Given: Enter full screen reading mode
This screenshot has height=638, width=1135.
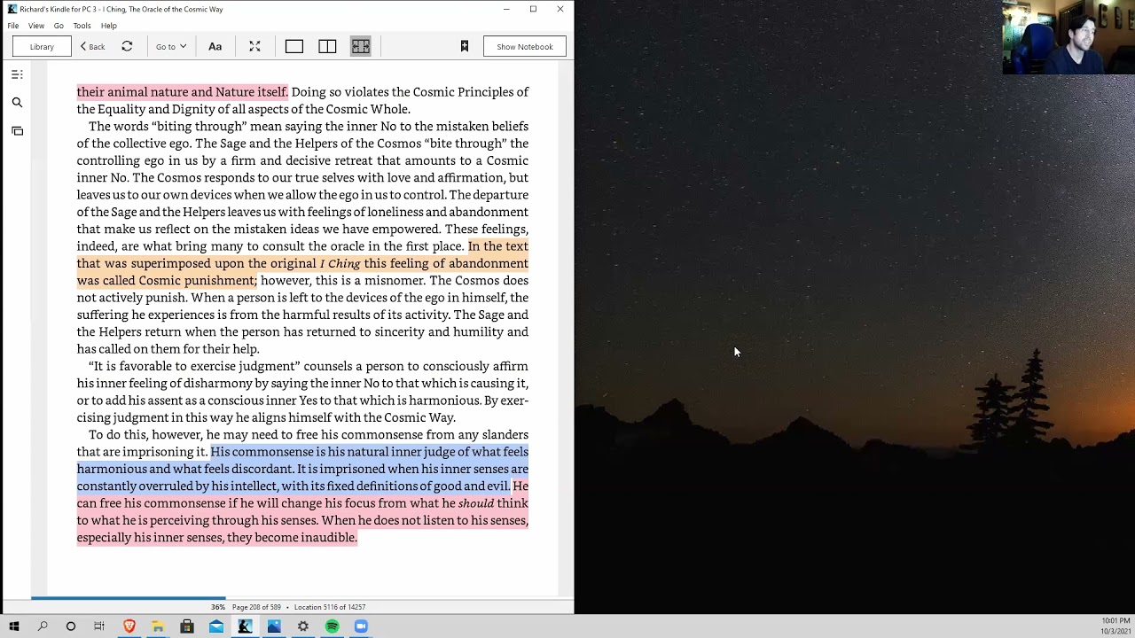Looking at the screenshot, I should 254,46.
